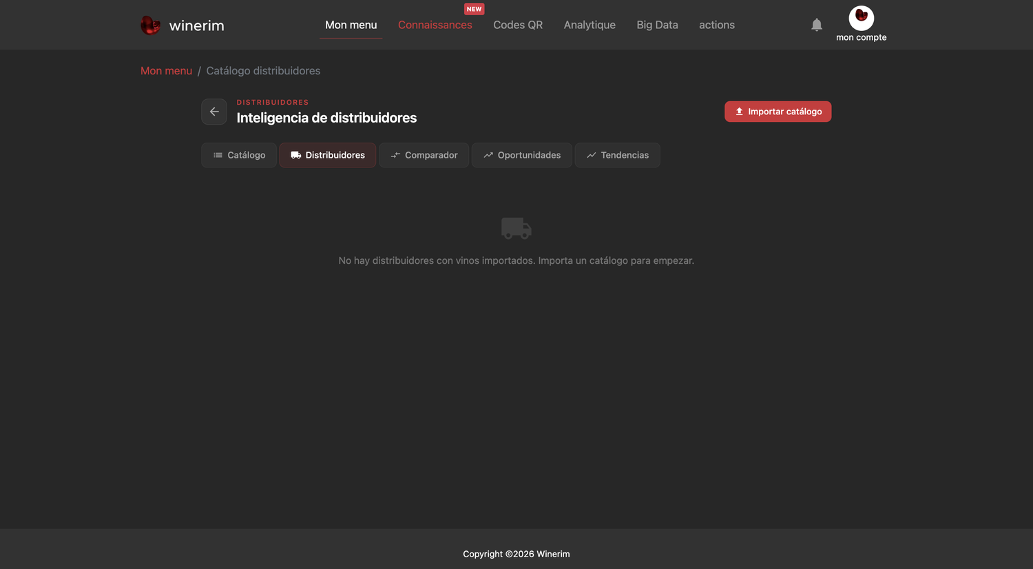Screen dimensions: 1033x569
Task: Click the Mon menu breadcrumb link
Action: tap(166, 71)
